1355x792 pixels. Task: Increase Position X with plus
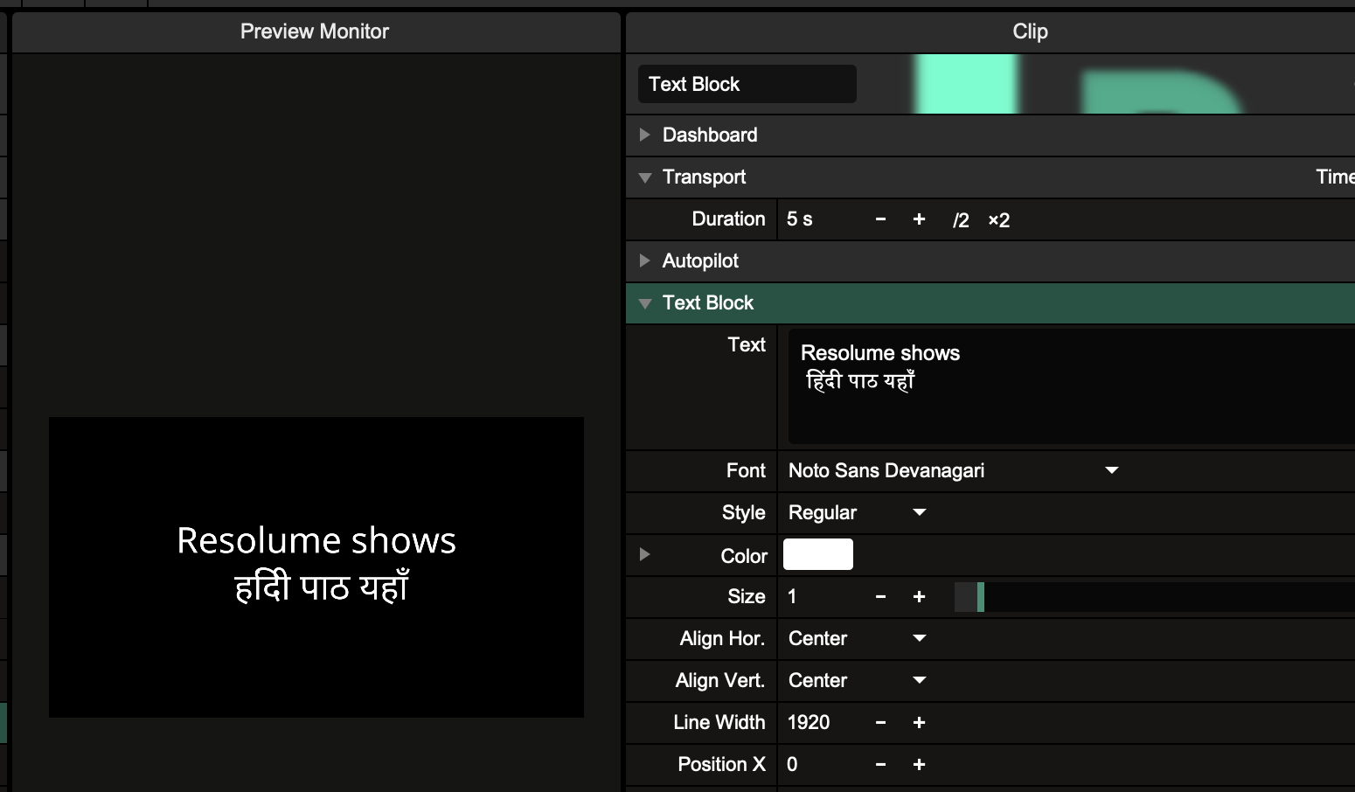[919, 765]
